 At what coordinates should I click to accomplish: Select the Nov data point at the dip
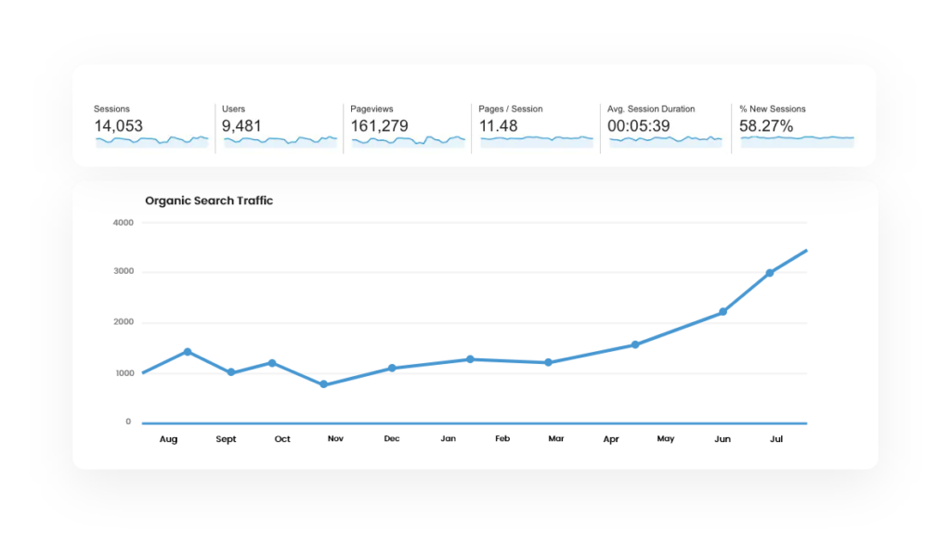click(324, 383)
